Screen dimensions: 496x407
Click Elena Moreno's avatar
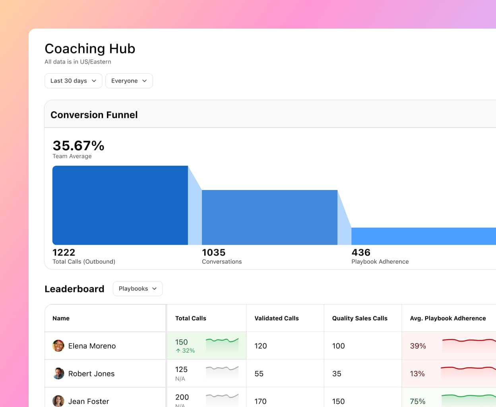[58, 346]
